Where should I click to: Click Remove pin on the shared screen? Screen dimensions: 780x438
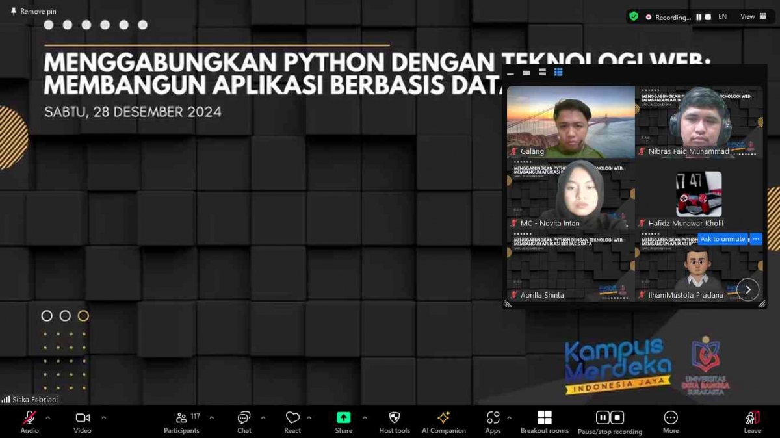pos(32,11)
